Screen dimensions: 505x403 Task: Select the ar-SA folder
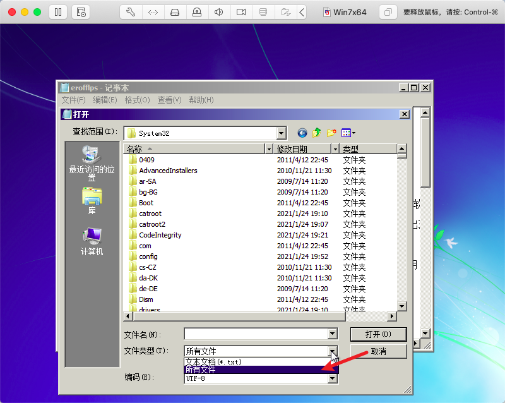tap(143, 181)
